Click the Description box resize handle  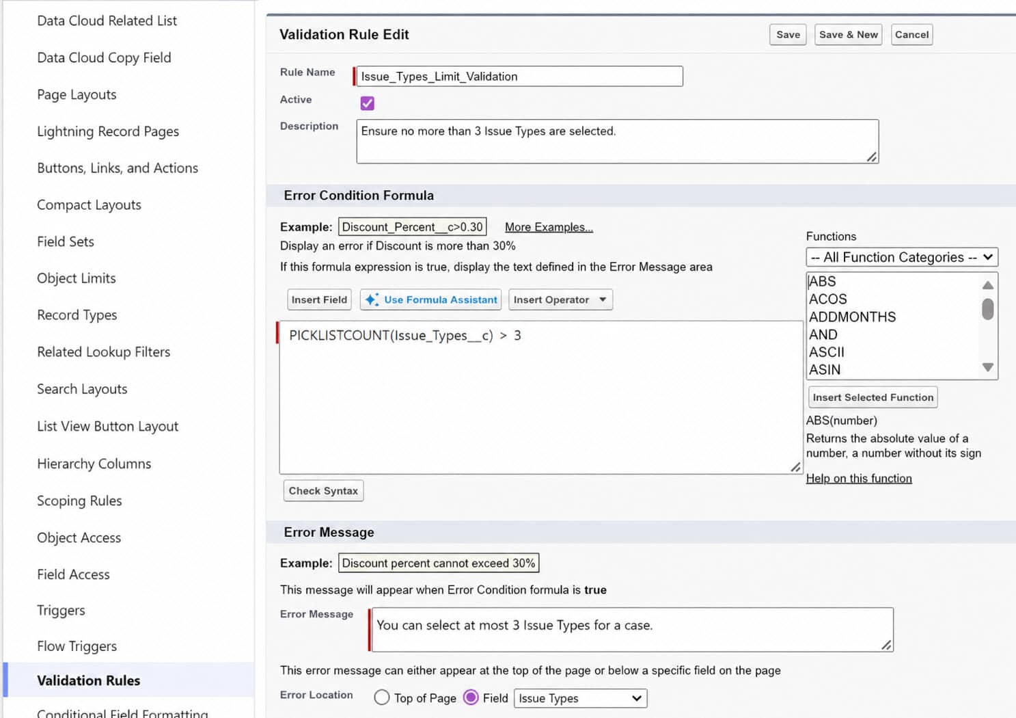point(872,157)
